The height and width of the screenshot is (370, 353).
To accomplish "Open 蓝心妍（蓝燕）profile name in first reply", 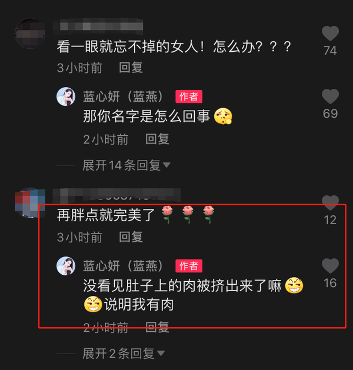I will click(x=123, y=96).
